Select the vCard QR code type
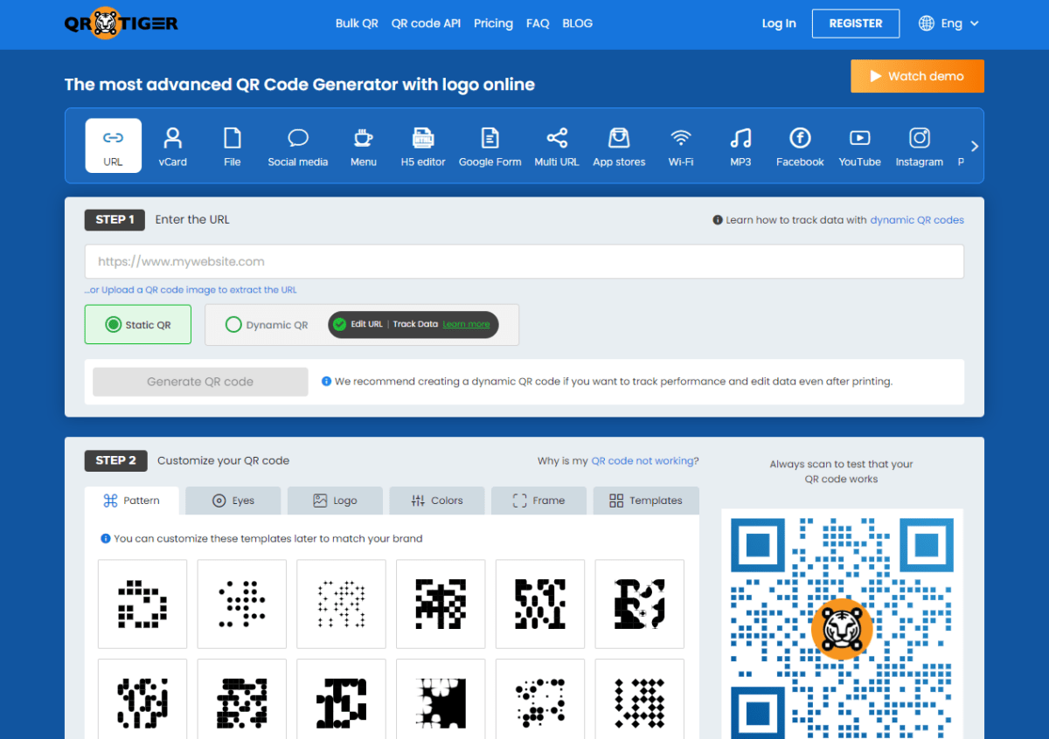Viewport: 1049px width, 739px height. tap(172, 145)
